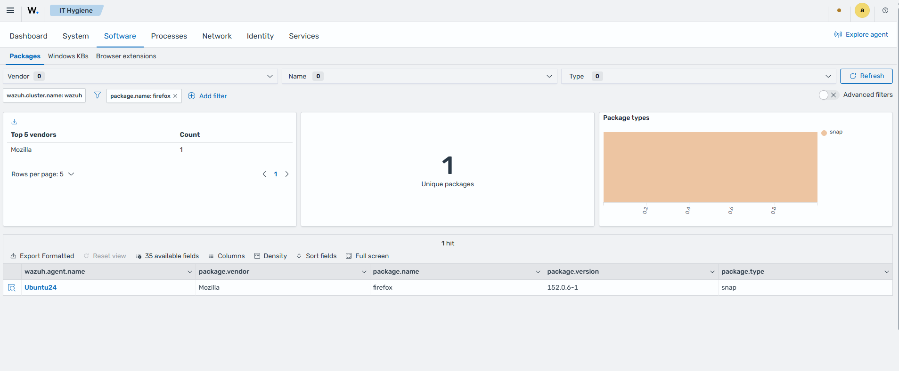This screenshot has width=899, height=371.
Task: Click the Export Formatted button
Action: click(42, 256)
